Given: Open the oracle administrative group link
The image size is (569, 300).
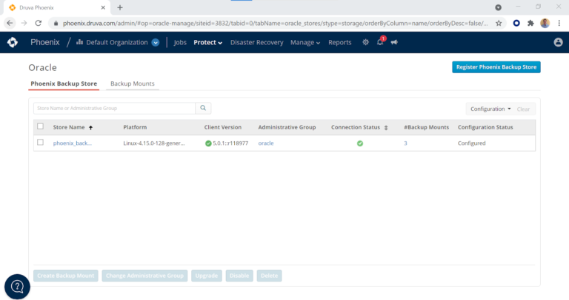Looking at the screenshot, I should (x=266, y=143).
